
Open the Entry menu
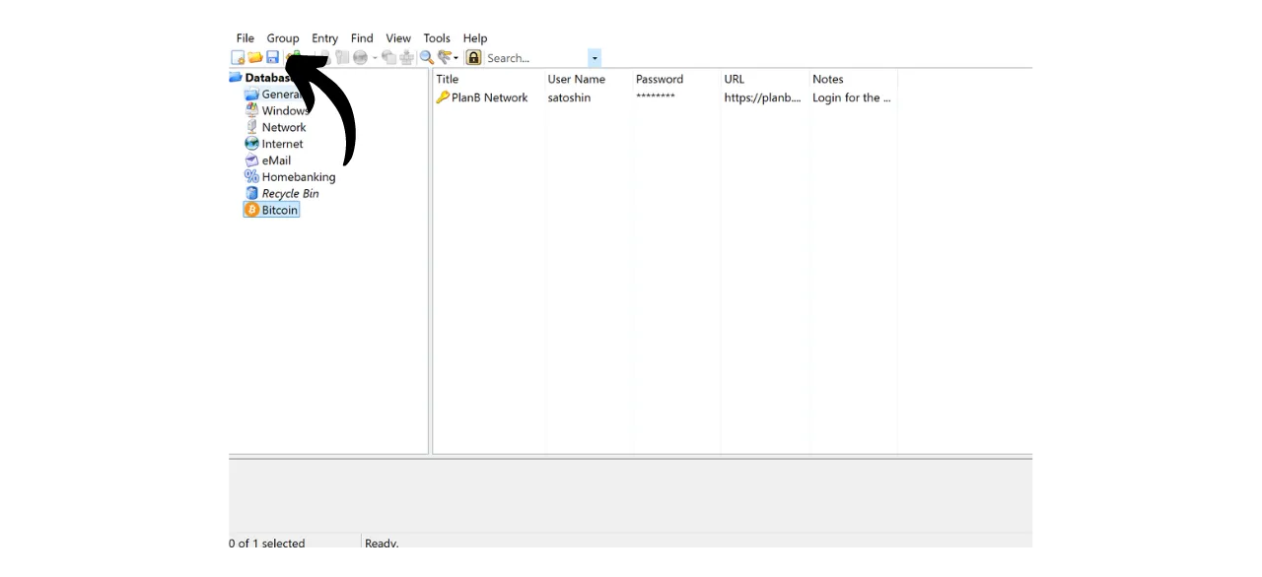coord(324,37)
